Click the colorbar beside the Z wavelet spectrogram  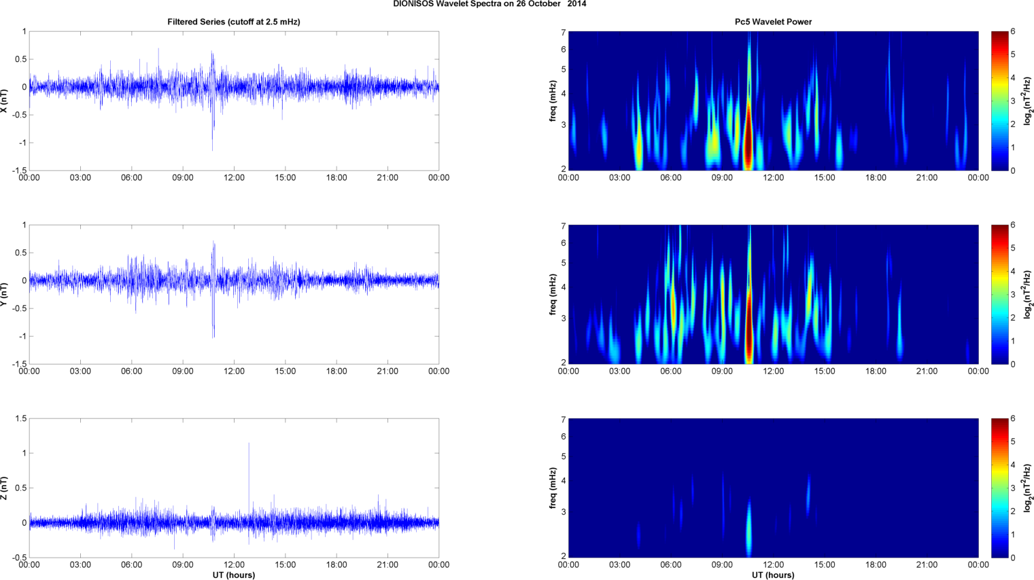pyautogui.click(x=999, y=488)
